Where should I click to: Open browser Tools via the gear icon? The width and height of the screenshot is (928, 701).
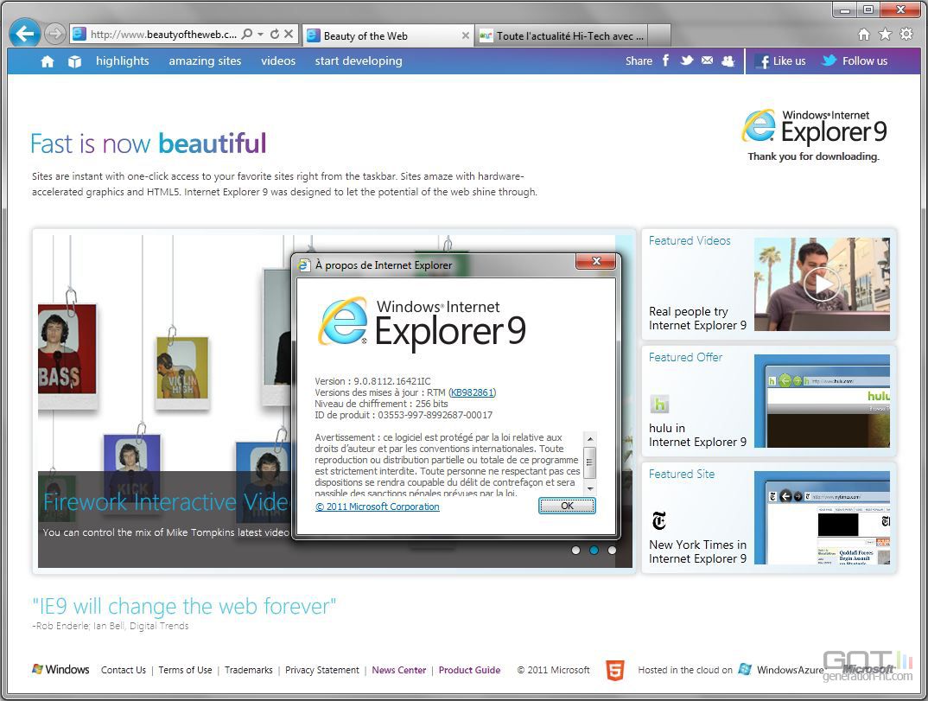[x=906, y=35]
